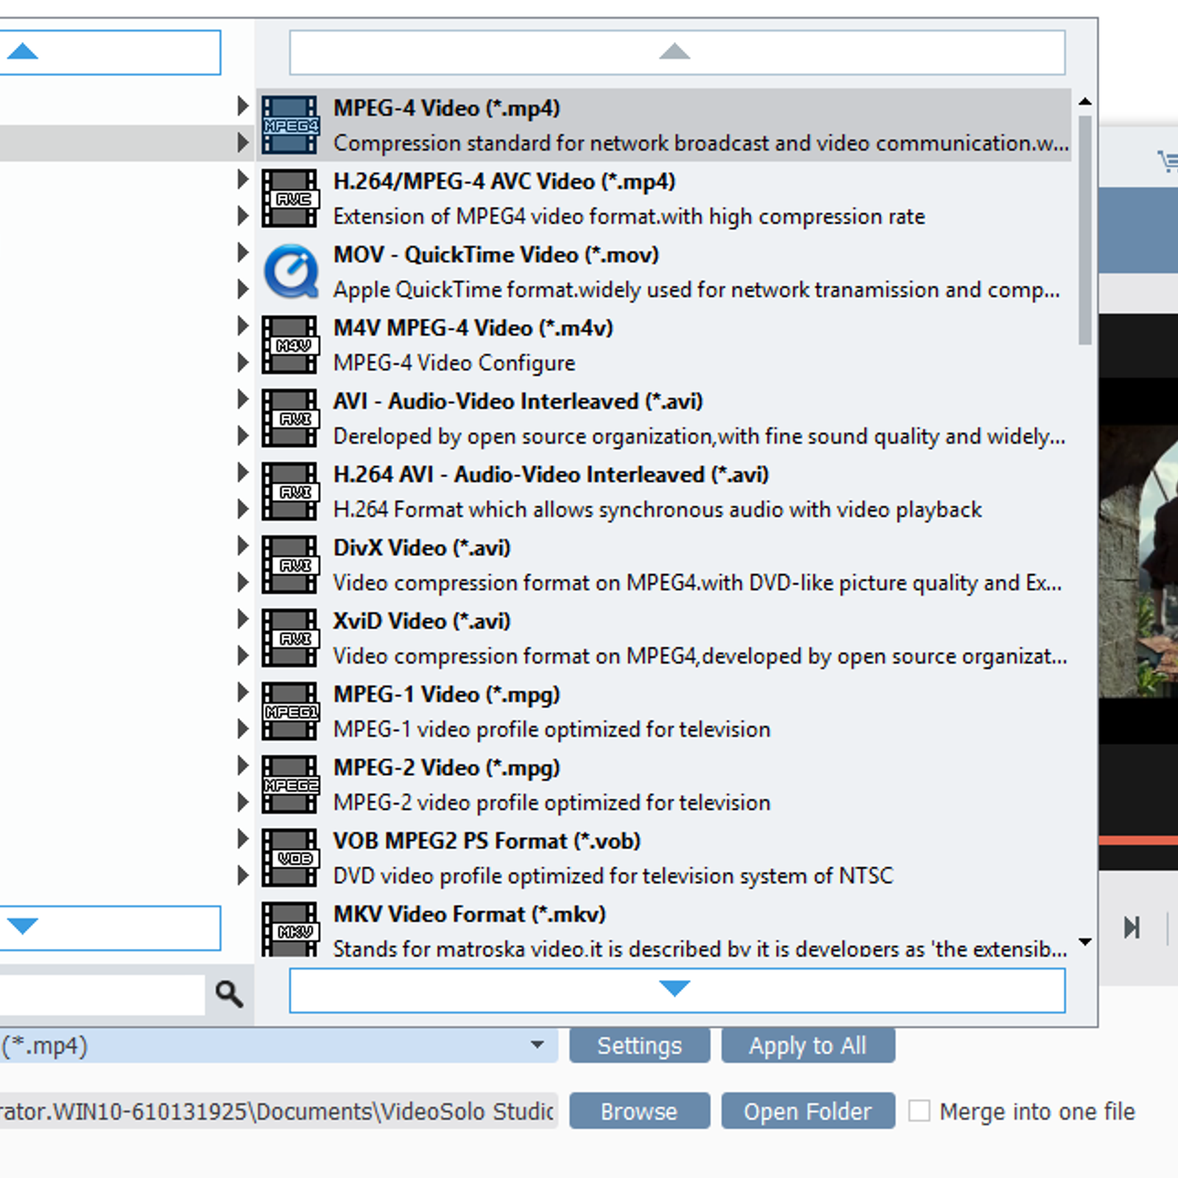The image size is (1178, 1178).
Task: Click the QuickTime MOV icon
Action: point(291,272)
